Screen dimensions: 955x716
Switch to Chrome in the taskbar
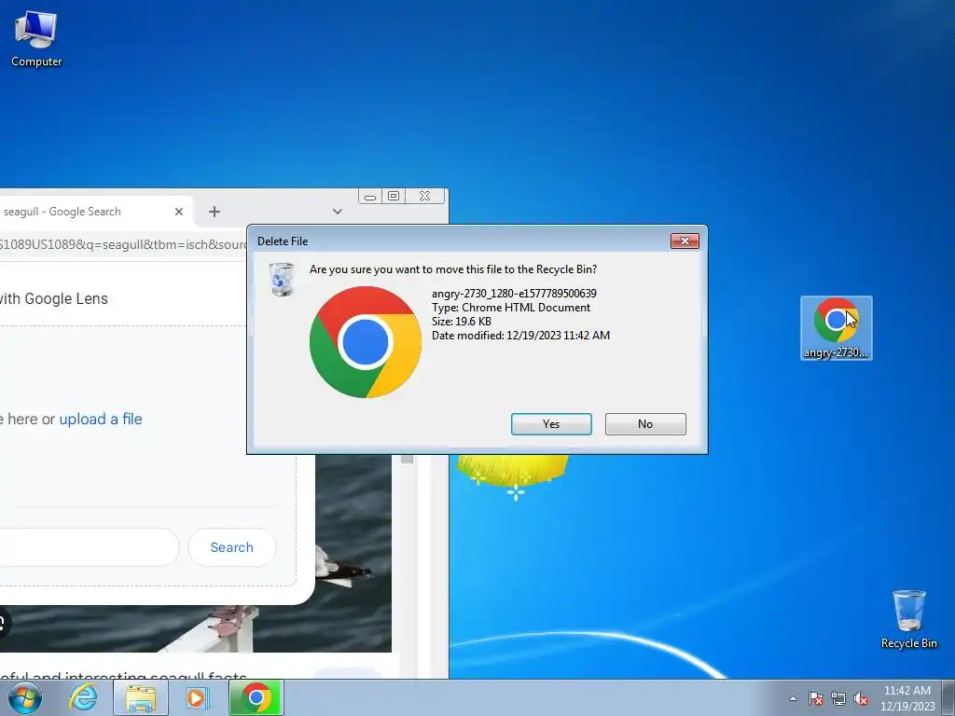coord(256,697)
